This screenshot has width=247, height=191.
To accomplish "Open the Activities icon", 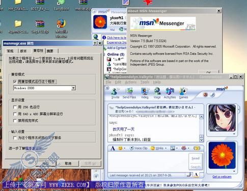I will click(170, 93).
